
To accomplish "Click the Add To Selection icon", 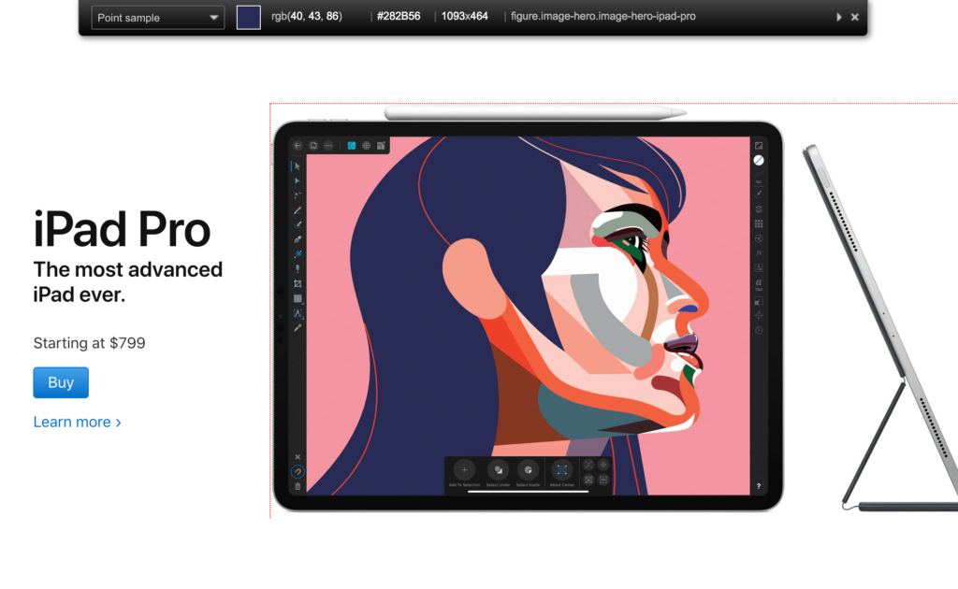I will [464, 470].
